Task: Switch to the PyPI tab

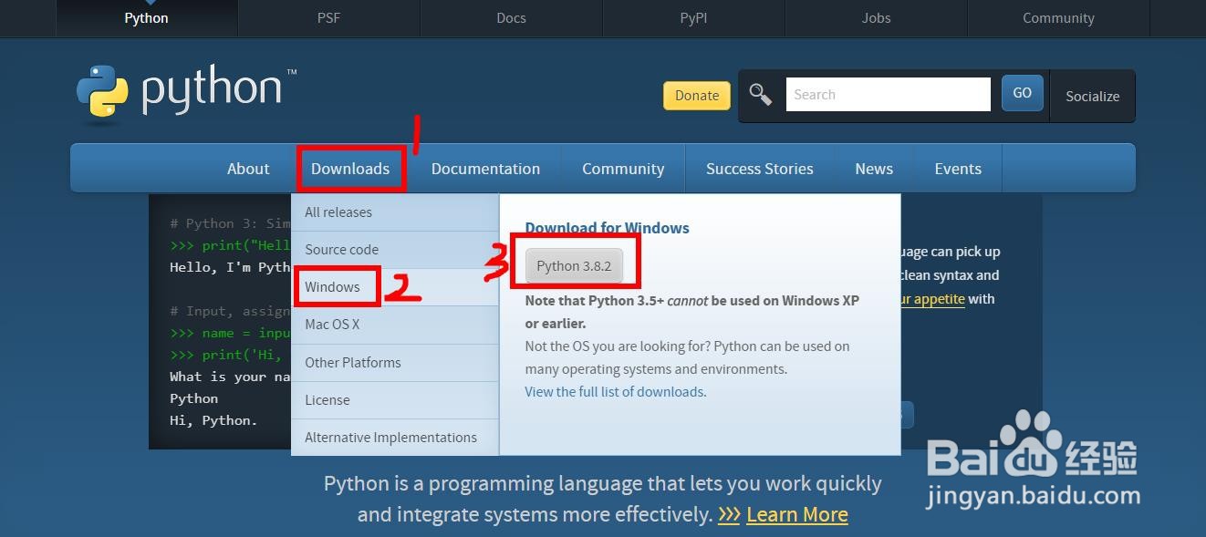Action: pos(693,17)
